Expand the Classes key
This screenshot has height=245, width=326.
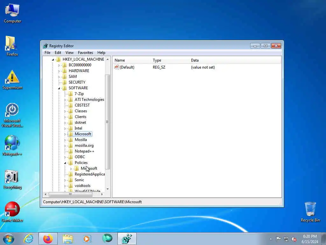65,111
